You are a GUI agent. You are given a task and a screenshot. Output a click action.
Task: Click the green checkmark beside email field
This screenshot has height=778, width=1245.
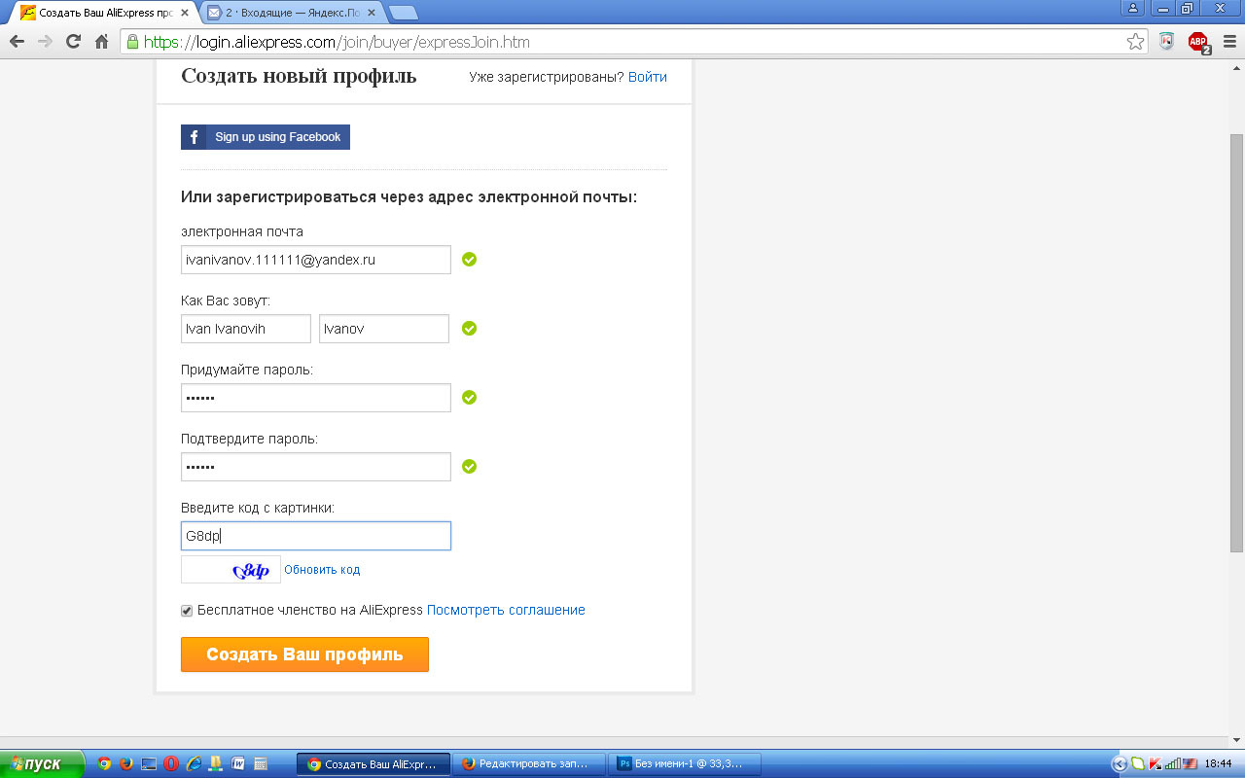pos(470,260)
